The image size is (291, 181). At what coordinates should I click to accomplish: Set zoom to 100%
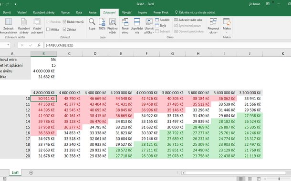coord(102,24)
